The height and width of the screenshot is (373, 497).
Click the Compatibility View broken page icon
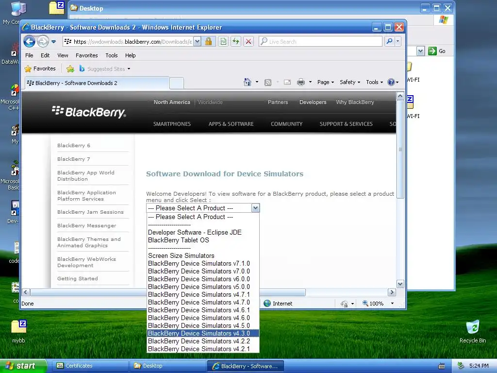point(223,42)
